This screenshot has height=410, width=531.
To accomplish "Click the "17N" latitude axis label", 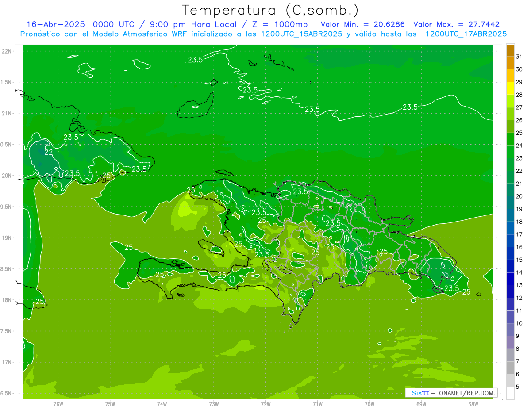I will (7, 362).
